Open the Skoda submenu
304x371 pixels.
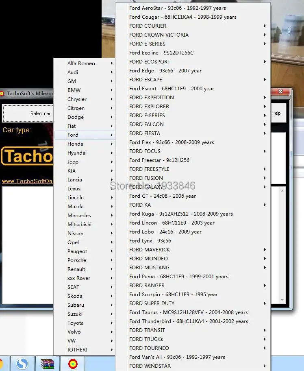[85, 296]
